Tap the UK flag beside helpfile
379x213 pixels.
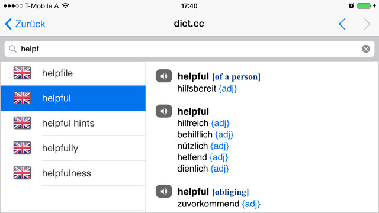23,73
